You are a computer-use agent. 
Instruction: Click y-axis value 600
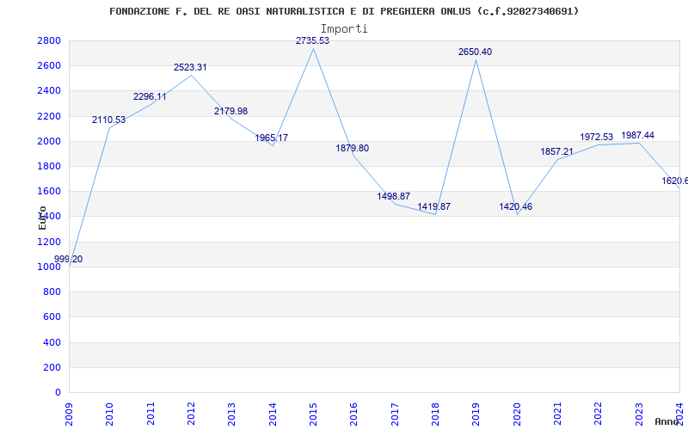click(x=52, y=316)
